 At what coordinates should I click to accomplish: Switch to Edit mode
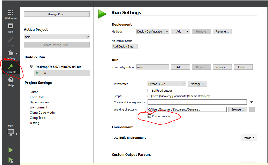[x=11, y=28]
